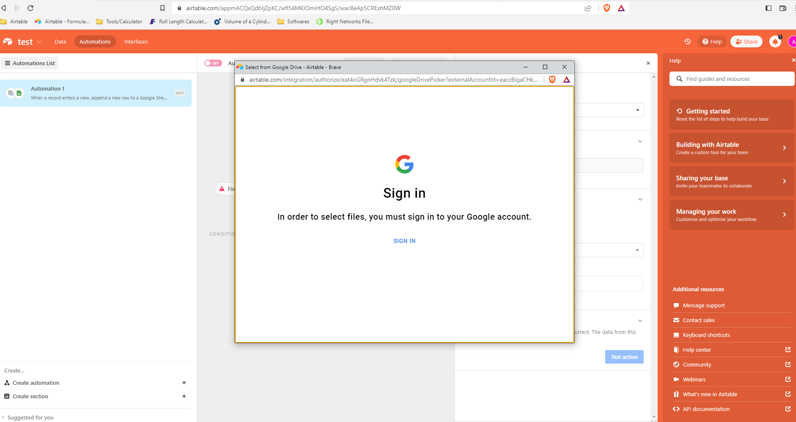Expand Building with Airtable guide

click(x=732, y=148)
